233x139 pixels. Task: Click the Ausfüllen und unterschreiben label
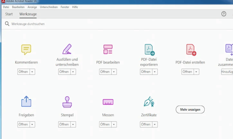(x=67, y=62)
